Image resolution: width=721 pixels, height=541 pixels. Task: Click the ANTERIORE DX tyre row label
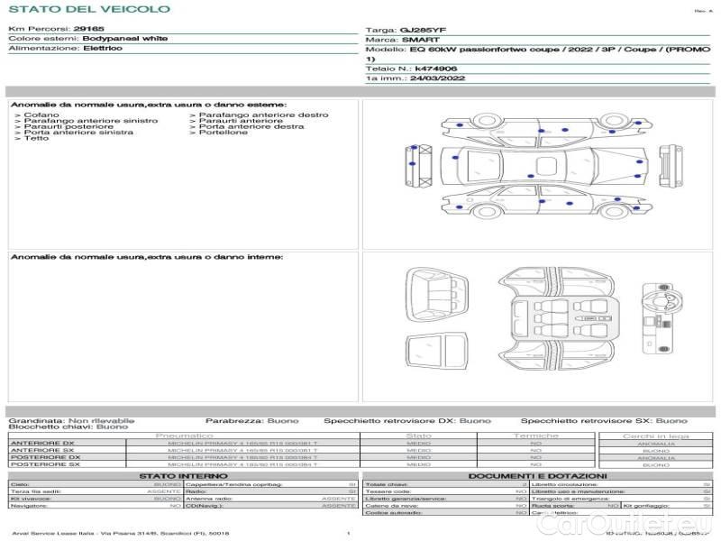42,444
